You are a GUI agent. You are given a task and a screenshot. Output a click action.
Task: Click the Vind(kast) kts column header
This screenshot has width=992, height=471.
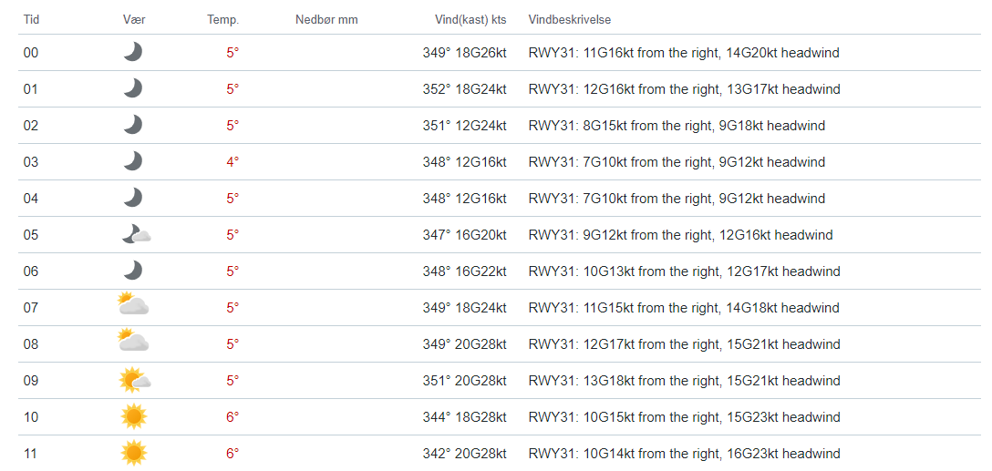click(x=470, y=19)
